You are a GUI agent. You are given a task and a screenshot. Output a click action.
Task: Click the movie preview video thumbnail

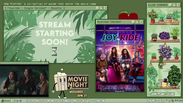(x=24, y=80)
